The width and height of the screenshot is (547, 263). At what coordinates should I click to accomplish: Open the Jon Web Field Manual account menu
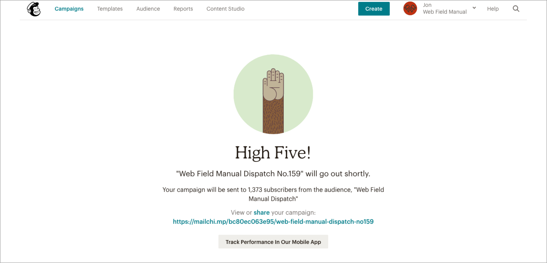coord(444,9)
